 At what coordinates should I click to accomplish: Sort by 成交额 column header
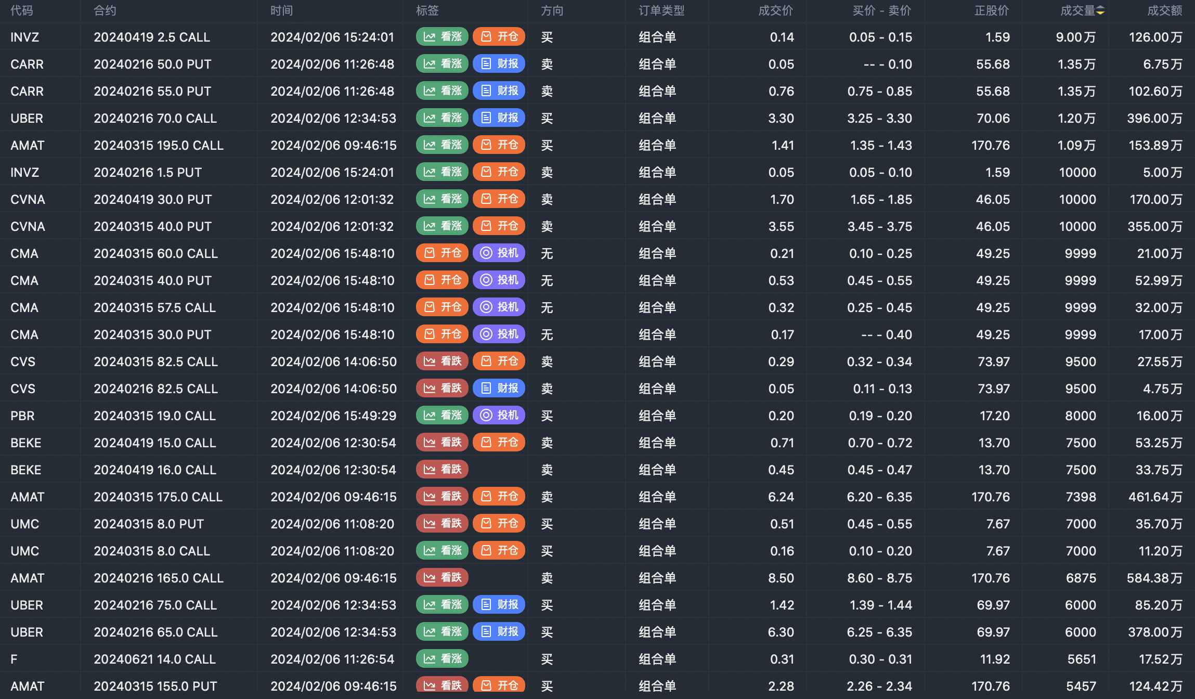(x=1164, y=11)
